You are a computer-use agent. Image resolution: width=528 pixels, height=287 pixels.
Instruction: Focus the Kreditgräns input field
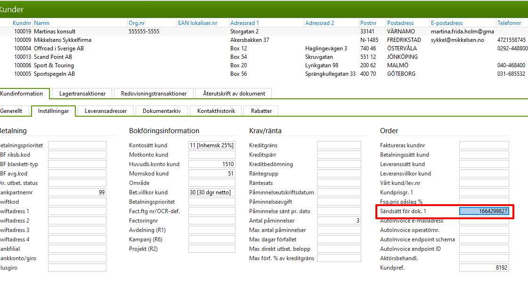click(x=339, y=145)
